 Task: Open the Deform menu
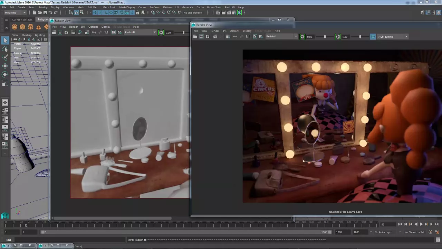(x=167, y=7)
